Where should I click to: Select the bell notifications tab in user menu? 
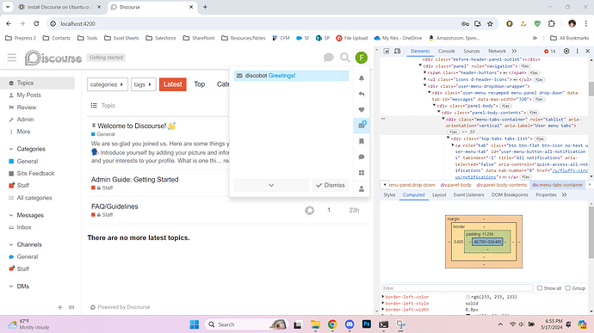(x=362, y=78)
